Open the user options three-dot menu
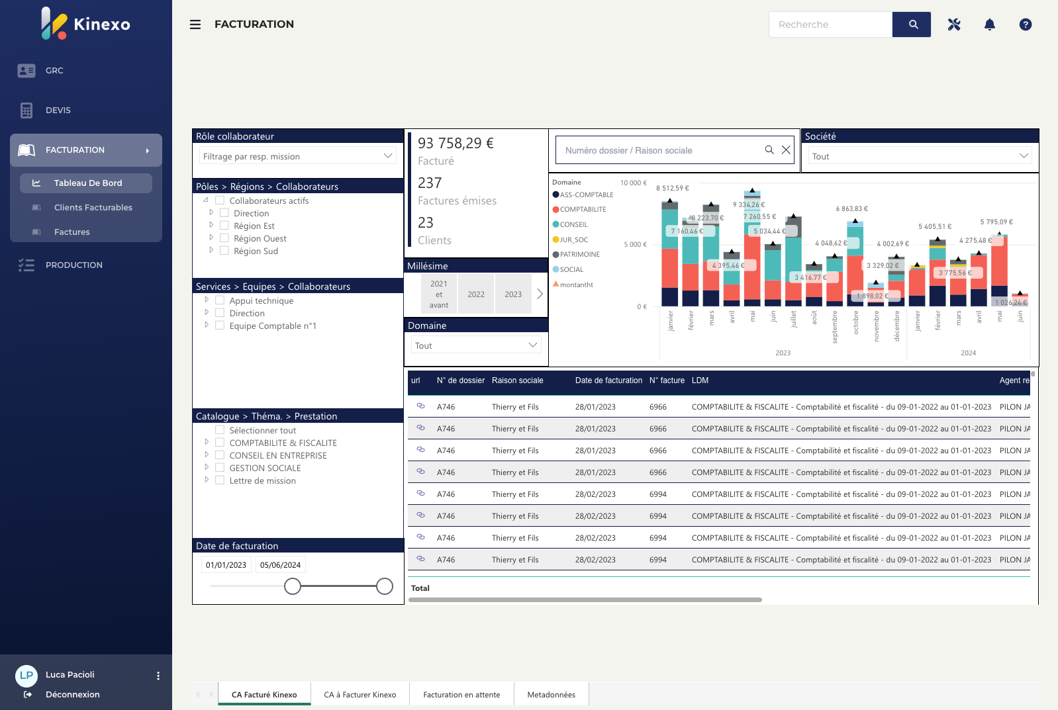1058x710 pixels. (158, 676)
